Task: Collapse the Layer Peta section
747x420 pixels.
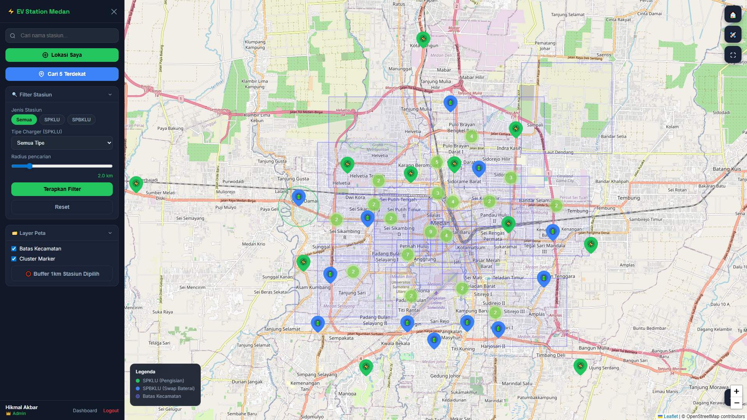Action: coord(110,233)
